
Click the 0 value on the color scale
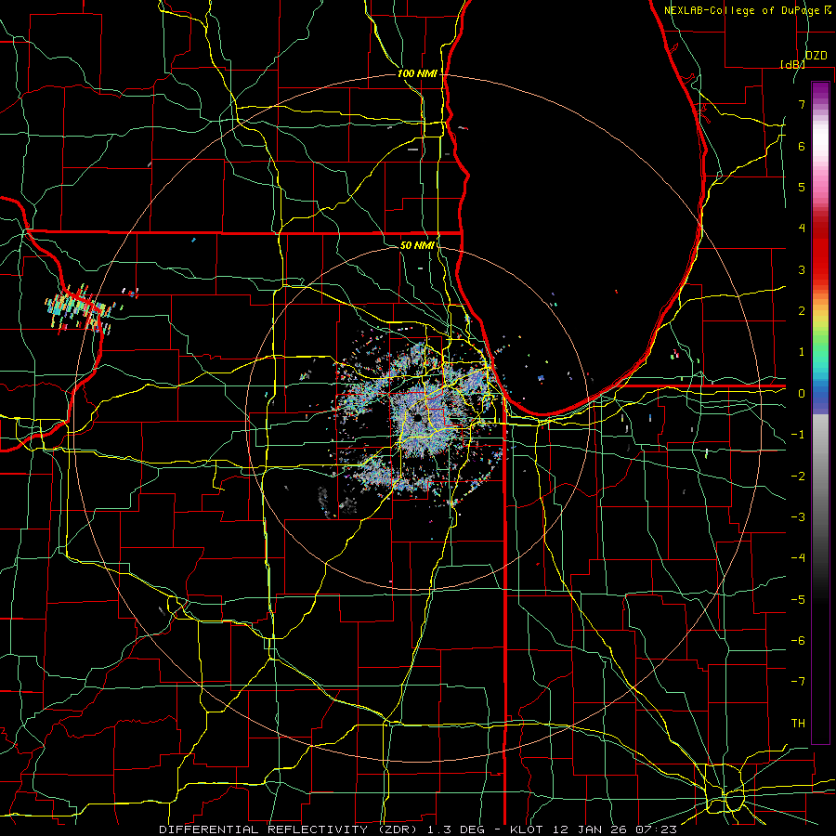pyautogui.click(x=802, y=394)
